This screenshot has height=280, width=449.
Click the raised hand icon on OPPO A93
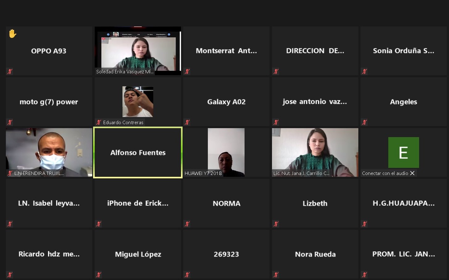click(13, 34)
